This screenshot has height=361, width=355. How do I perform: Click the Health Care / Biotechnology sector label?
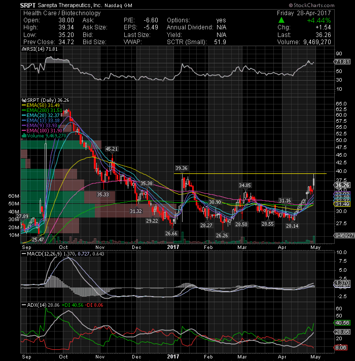(62, 13)
